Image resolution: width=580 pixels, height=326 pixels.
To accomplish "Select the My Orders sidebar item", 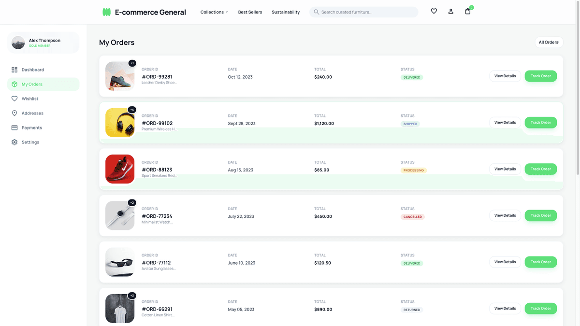I will click(33, 84).
